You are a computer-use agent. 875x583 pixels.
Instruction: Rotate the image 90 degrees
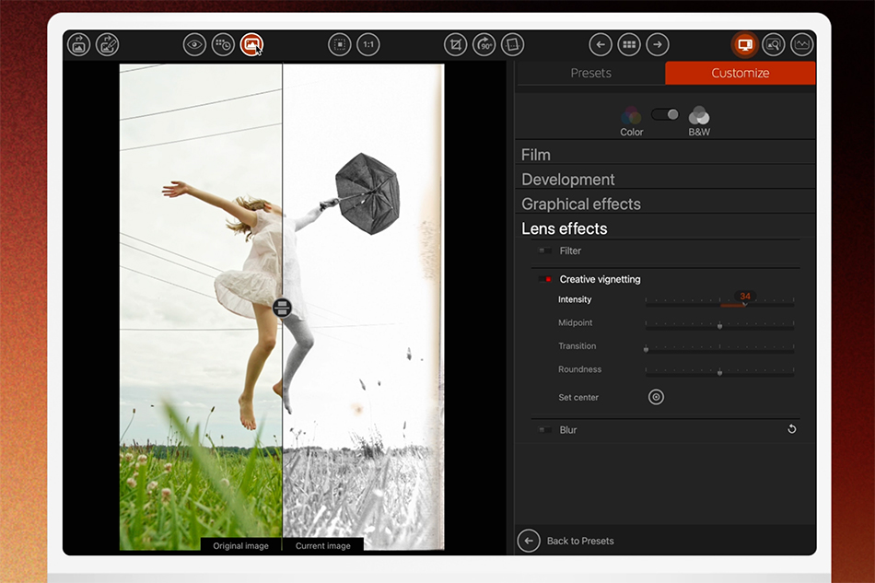click(x=484, y=44)
